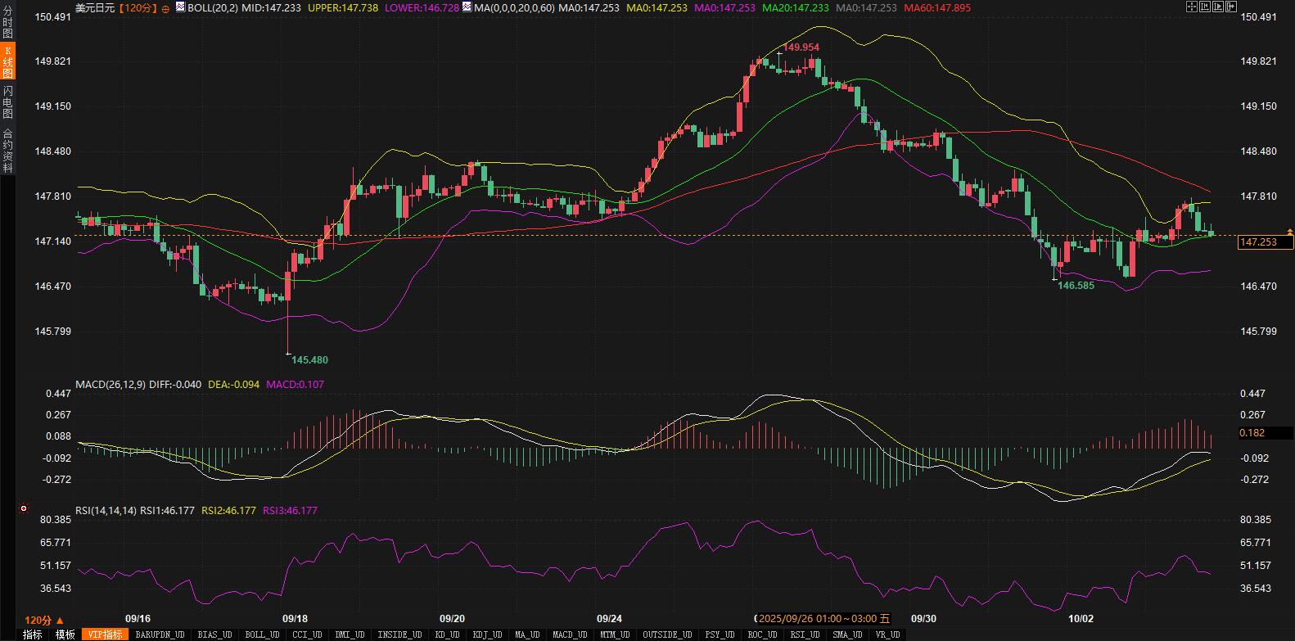Click the crosshair cursor icon at top right
The width and height of the screenshot is (1295, 641).
1192,7
